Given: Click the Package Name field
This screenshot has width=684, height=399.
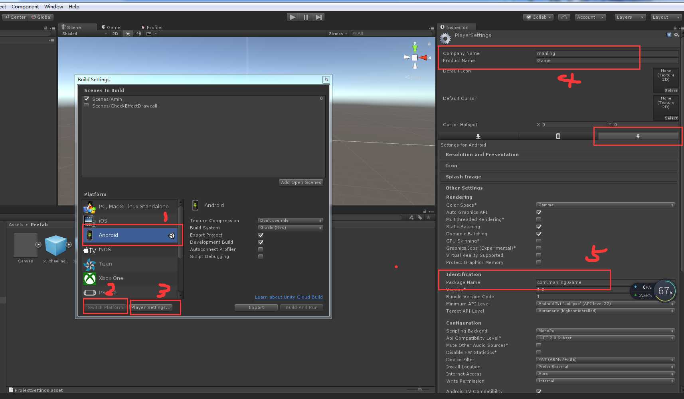Looking at the screenshot, I should (605, 282).
